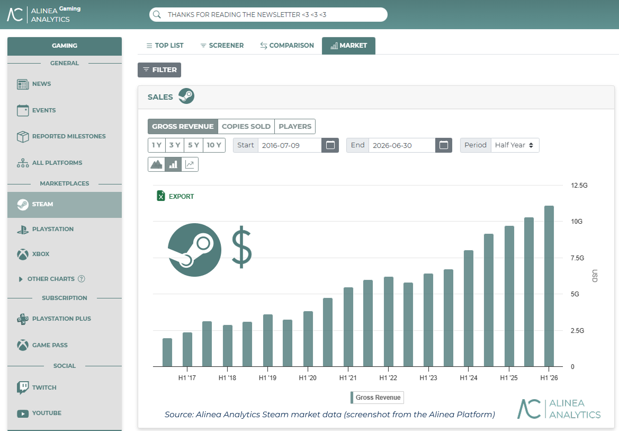Select Steam in the marketplaces sidebar
This screenshot has height=431, width=619.
65,205
